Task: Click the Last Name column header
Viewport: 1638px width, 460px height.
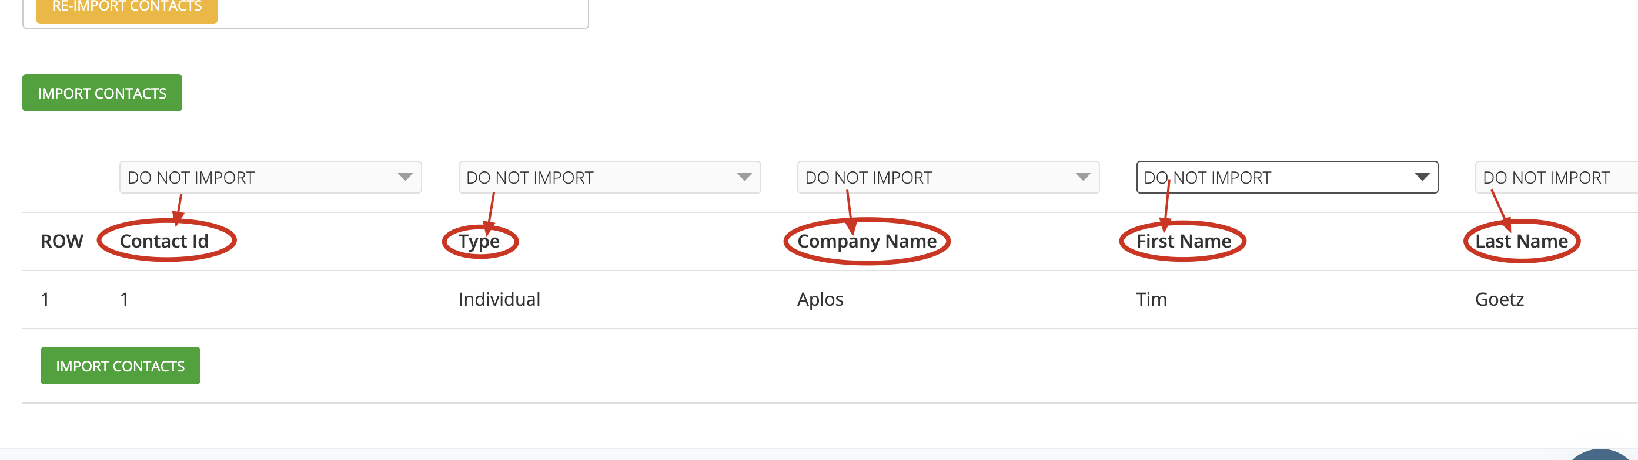Action: [1521, 241]
